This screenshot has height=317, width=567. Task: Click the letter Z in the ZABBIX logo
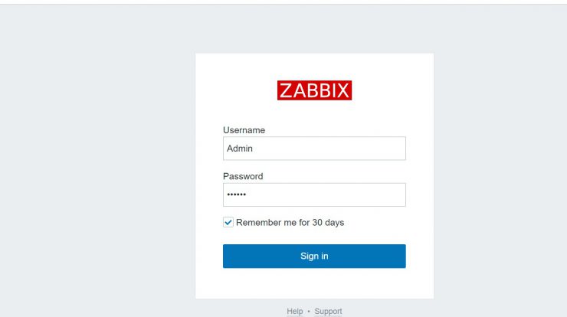286,90
